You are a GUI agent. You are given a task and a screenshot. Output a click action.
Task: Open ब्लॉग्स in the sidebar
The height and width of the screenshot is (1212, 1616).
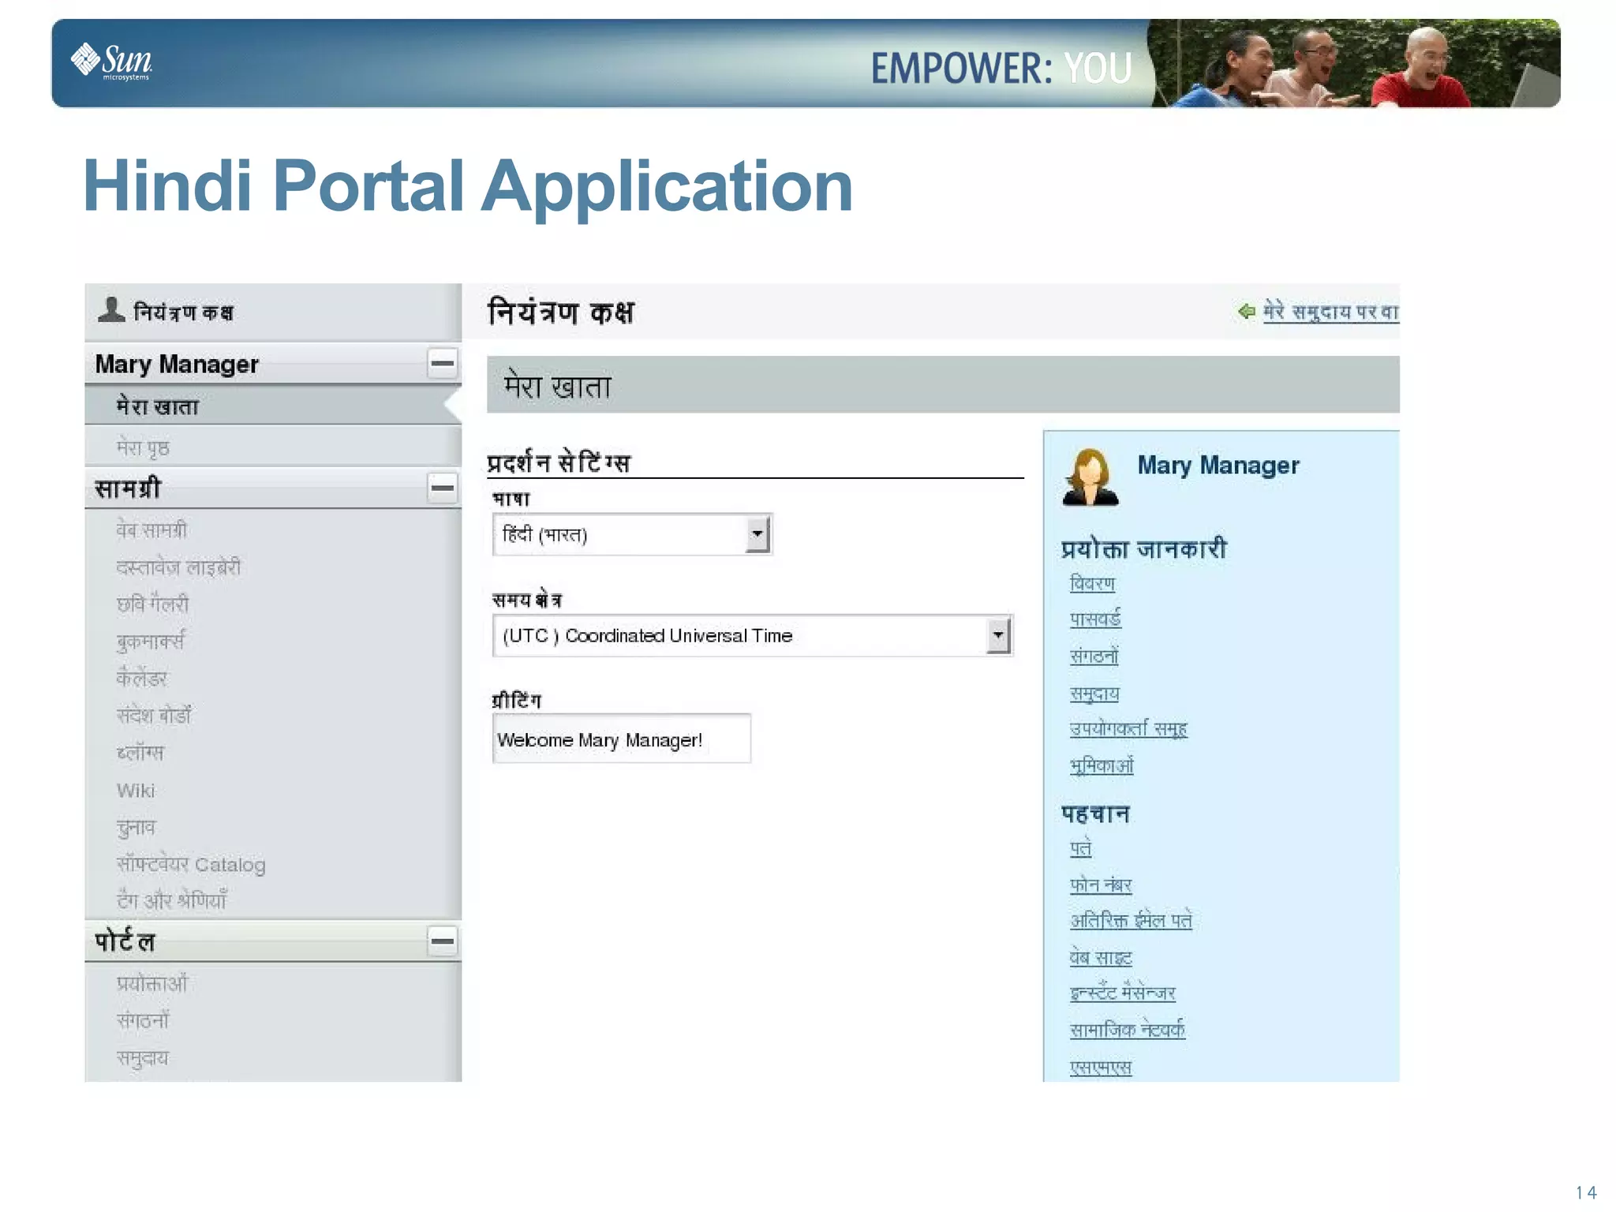point(140,752)
